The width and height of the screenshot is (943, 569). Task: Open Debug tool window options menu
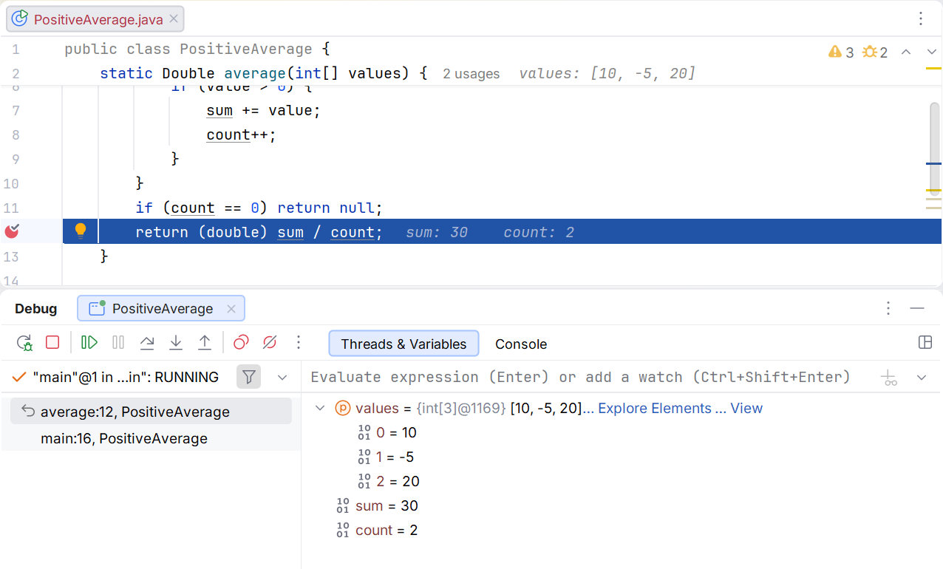click(x=888, y=308)
